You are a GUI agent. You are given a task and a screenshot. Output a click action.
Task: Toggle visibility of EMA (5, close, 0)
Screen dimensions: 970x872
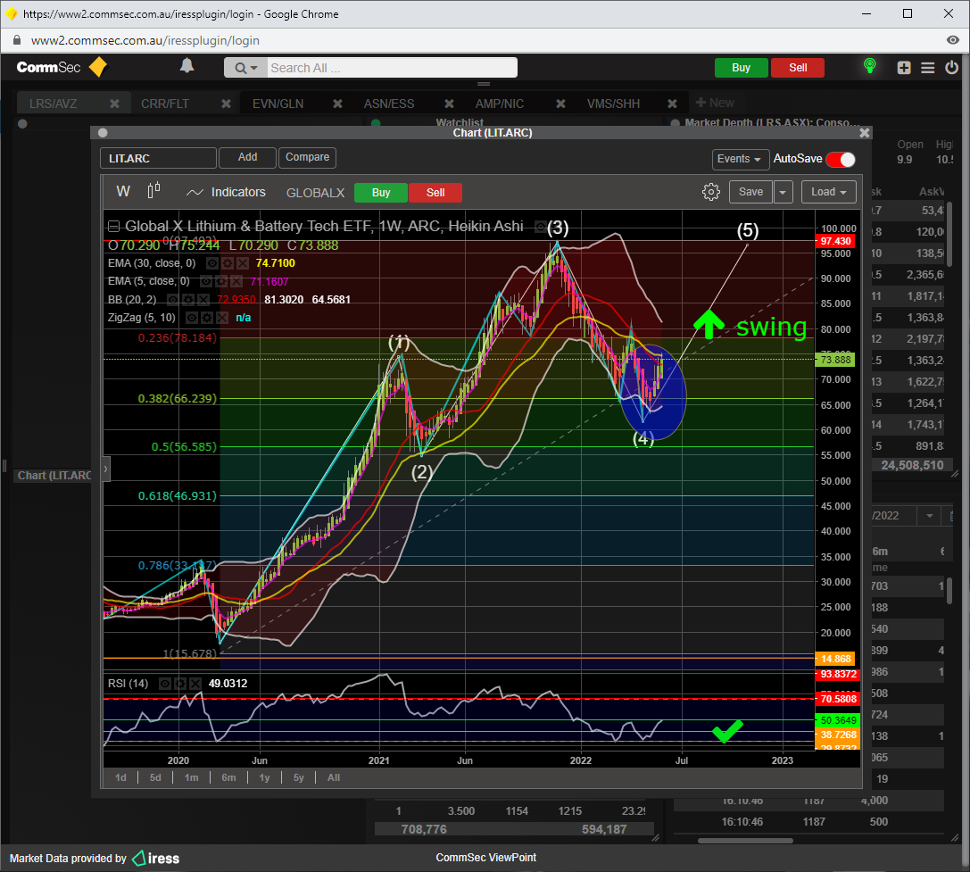click(206, 281)
